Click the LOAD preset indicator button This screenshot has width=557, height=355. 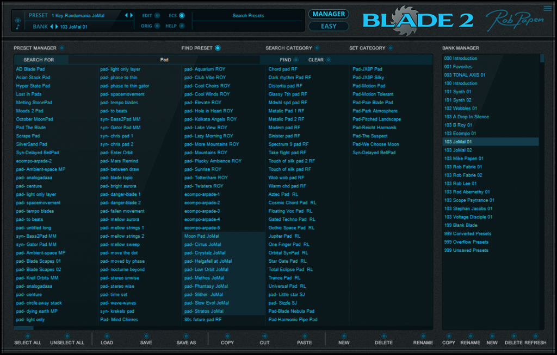107,336
